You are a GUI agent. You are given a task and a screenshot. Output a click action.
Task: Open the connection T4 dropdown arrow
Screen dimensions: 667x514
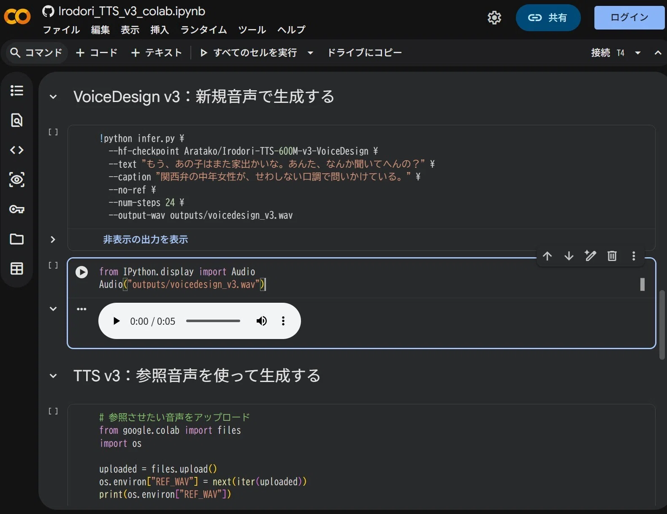point(638,53)
